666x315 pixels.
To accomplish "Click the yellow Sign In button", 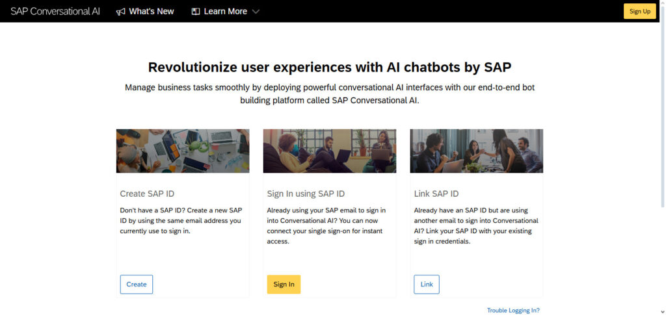I will coord(284,284).
